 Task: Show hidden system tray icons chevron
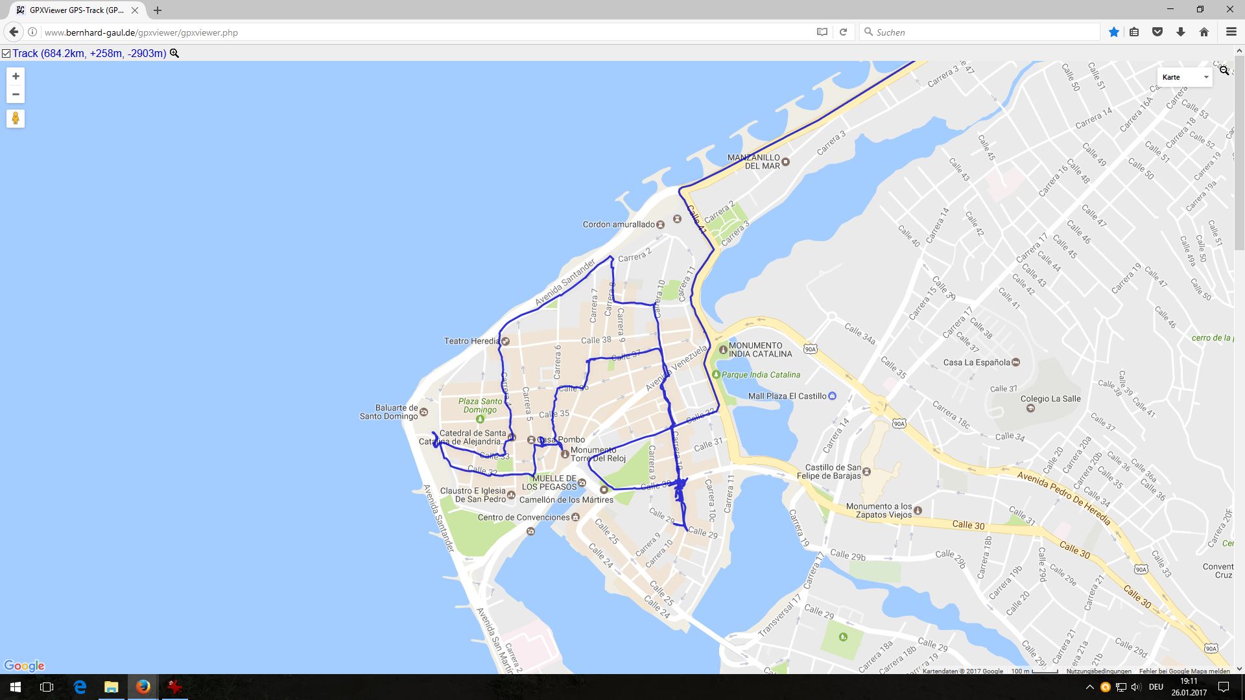coord(1089,687)
